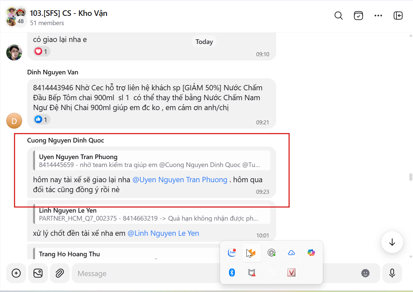
Task: Start voice recording with the microphone icon
Action: pyautogui.click(x=392, y=273)
